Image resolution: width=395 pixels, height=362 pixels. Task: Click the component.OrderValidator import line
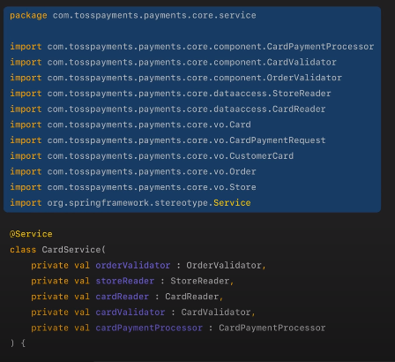pos(175,78)
